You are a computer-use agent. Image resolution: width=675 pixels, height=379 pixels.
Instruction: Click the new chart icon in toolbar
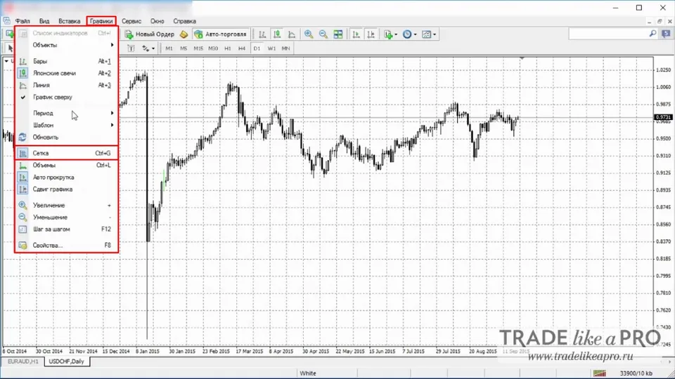(x=9, y=34)
